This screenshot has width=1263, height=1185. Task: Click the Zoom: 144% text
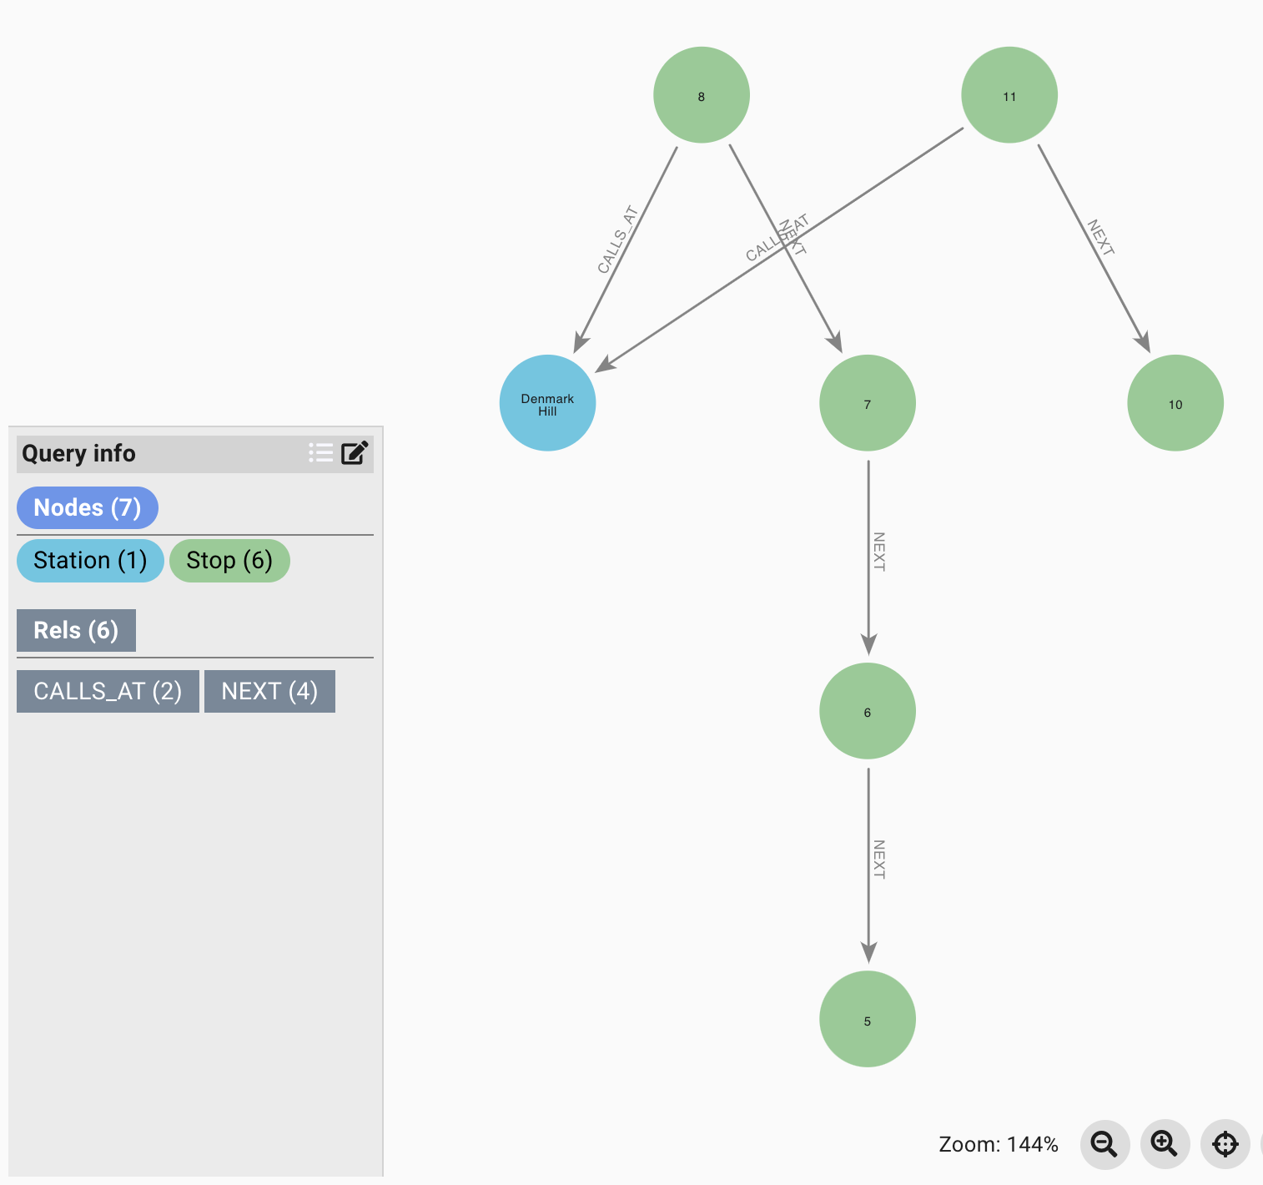(999, 1144)
